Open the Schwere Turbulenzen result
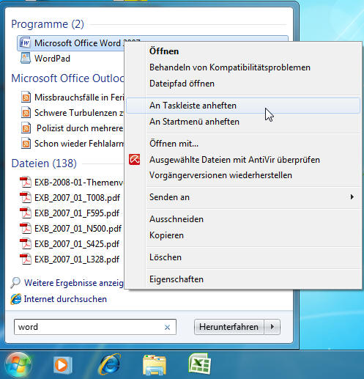 pos(79,113)
